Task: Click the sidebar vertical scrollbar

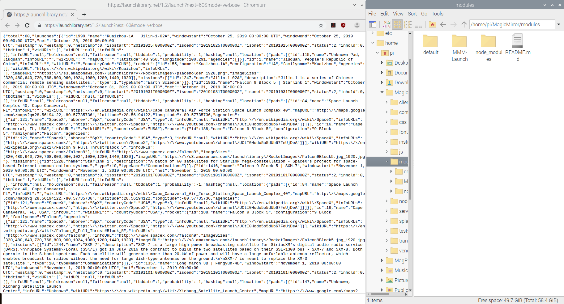Action: click(410, 130)
